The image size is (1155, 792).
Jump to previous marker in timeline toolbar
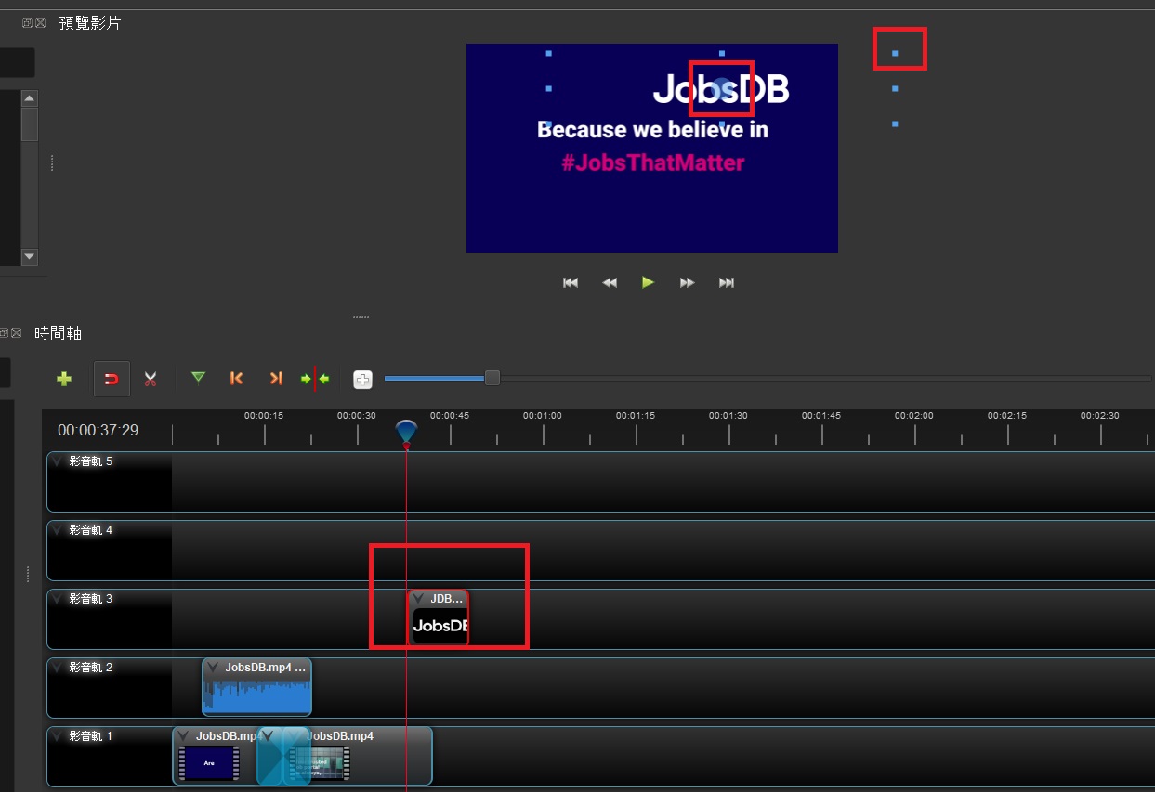[x=236, y=378]
